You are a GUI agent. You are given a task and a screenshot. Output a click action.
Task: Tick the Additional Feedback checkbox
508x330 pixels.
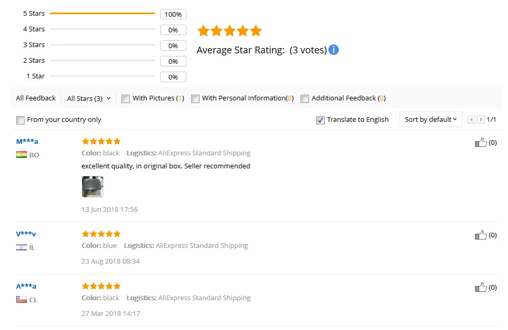tap(305, 99)
